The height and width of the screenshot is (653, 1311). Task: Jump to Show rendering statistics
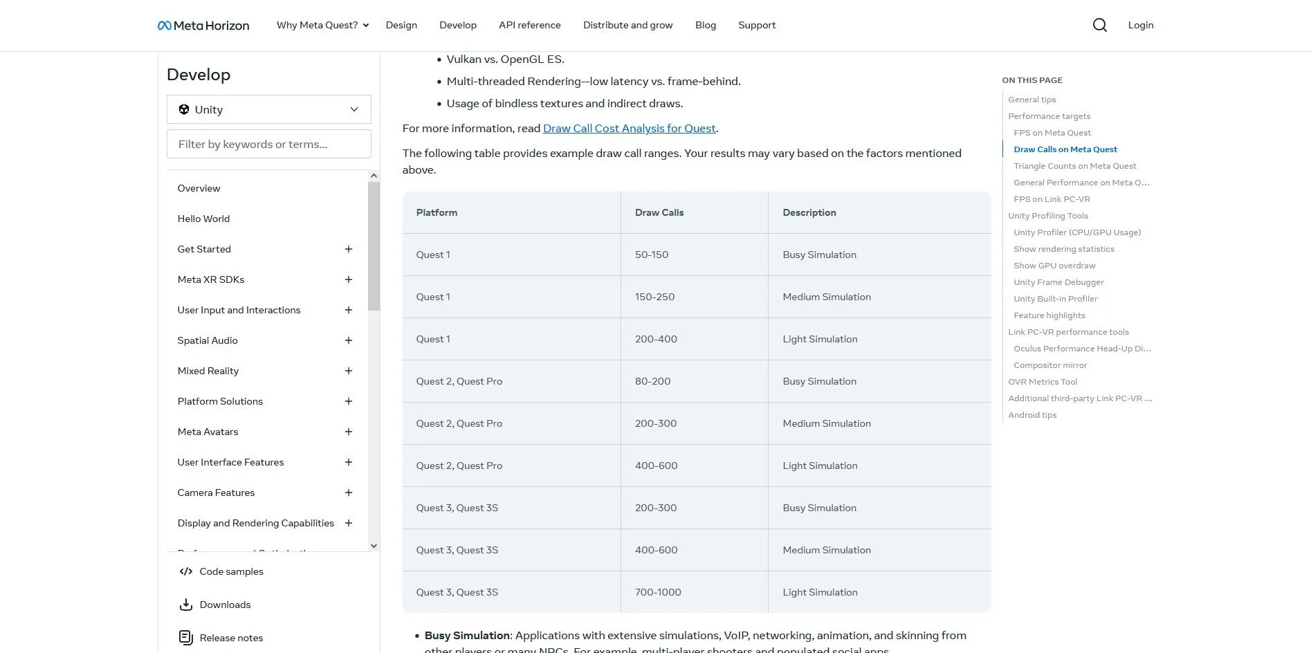[x=1064, y=249]
